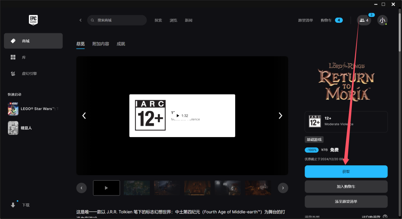Select the fifth screenshot thumbnail
The height and width of the screenshot is (219, 402).
point(258,188)
